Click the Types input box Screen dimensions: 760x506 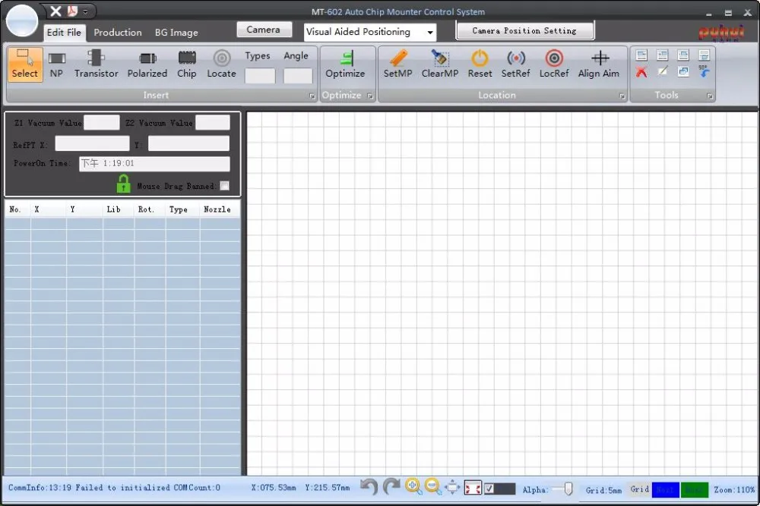click(x=260, y=75)
